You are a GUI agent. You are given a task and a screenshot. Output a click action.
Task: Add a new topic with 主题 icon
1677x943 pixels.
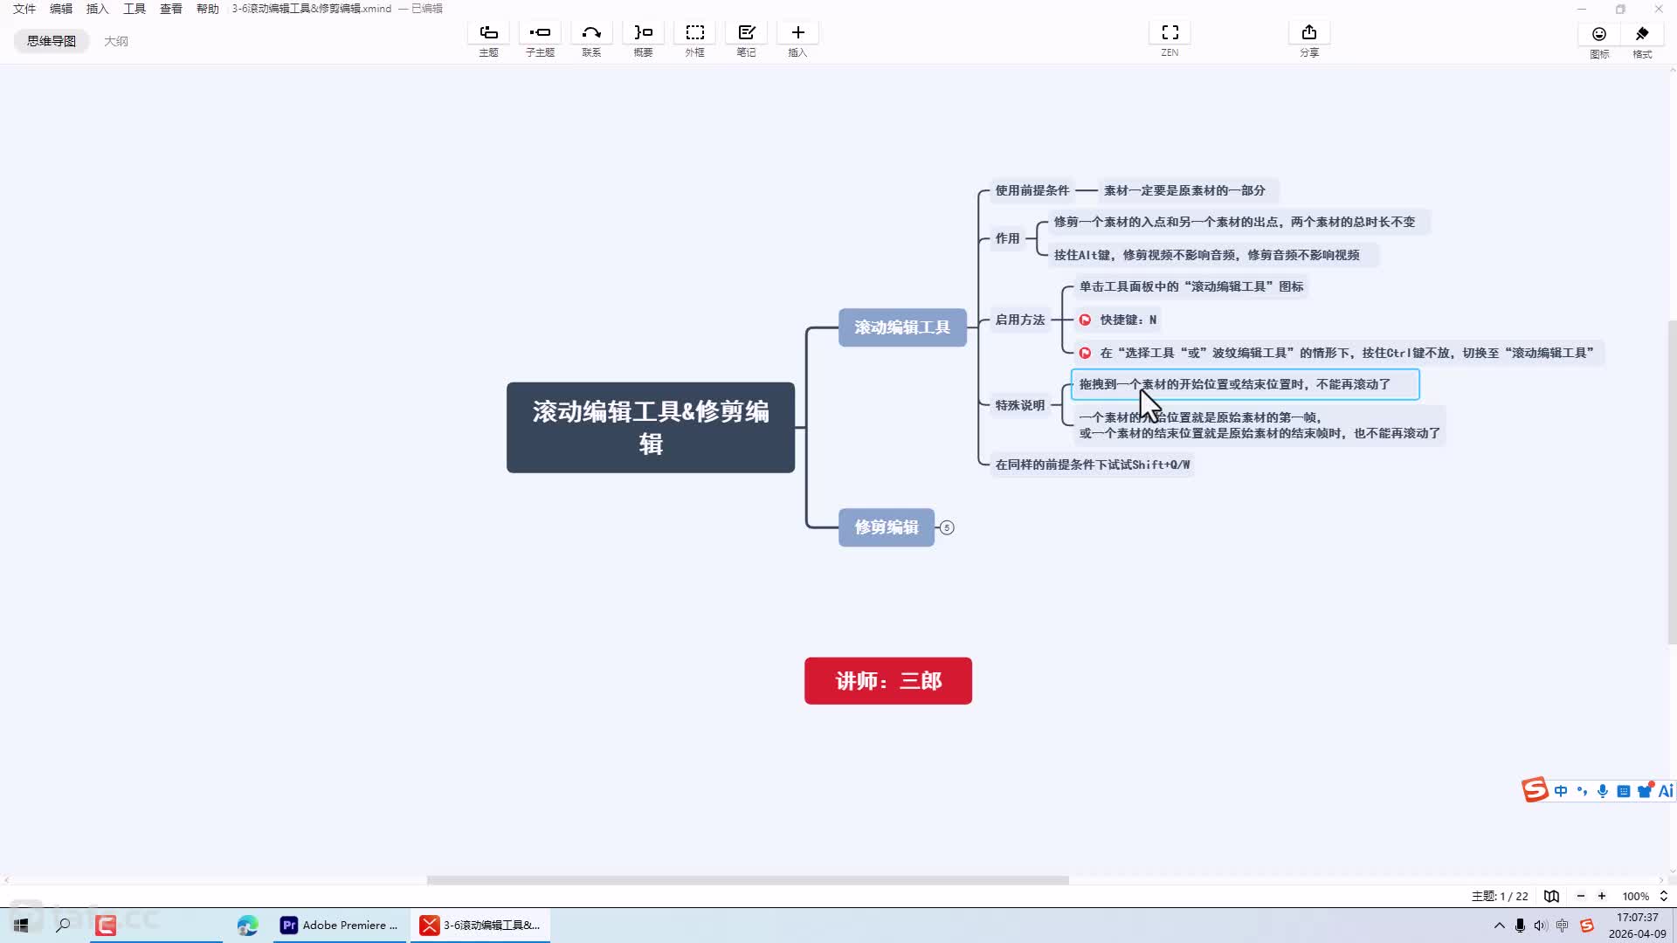click(488, 40)
